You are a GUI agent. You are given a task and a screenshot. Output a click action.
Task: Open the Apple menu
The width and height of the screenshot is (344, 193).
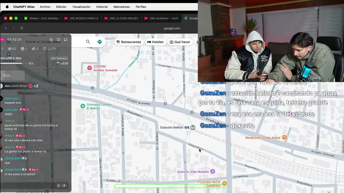tap(7, 7)
